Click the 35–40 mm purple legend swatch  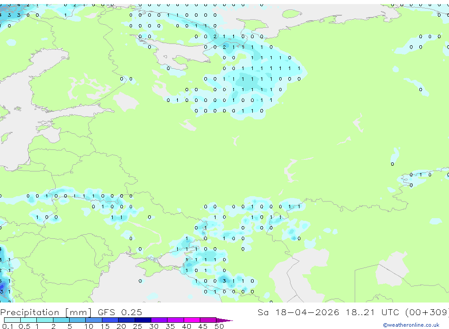tap(176, 320)
